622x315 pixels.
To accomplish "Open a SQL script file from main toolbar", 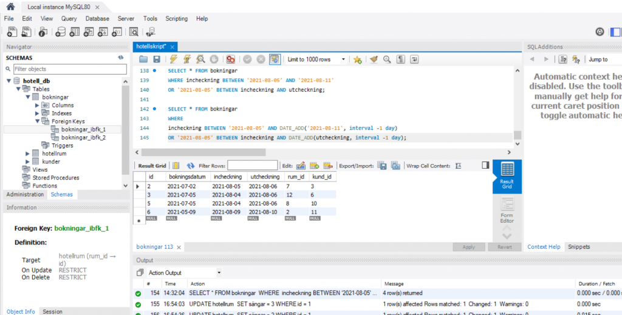I will 27,32.
